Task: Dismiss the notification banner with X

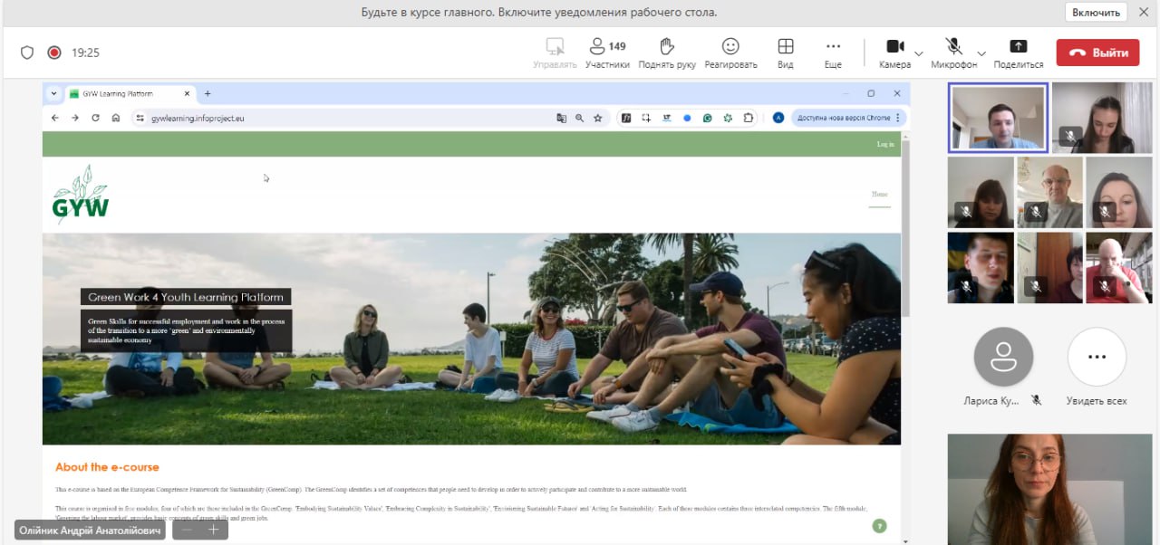Action: 1144,13
